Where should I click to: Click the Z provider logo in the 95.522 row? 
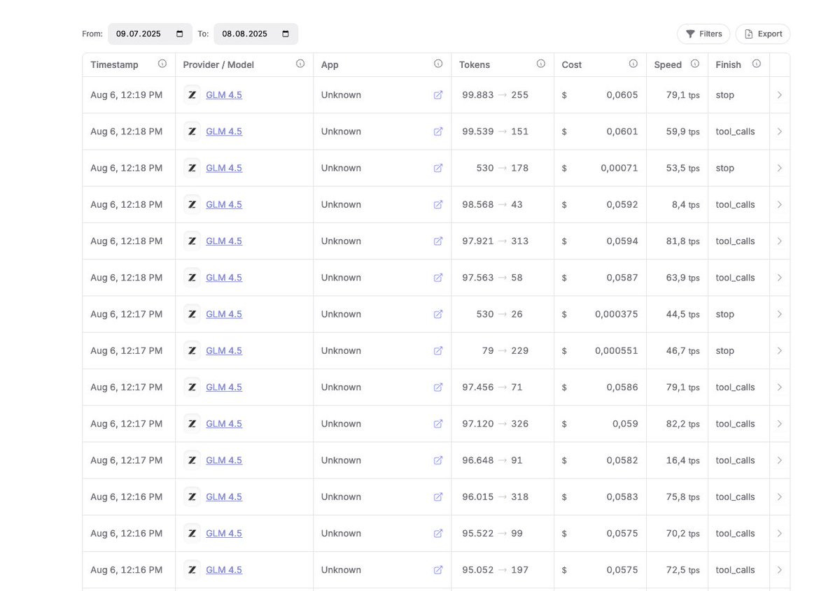click(192, 533)
